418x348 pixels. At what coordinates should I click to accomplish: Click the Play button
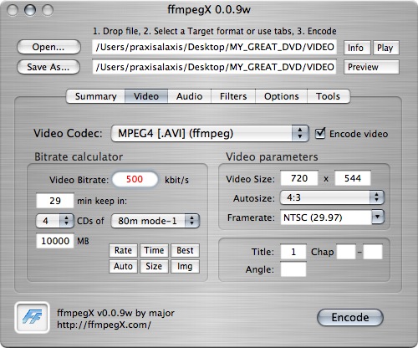[x=386, y=48]
